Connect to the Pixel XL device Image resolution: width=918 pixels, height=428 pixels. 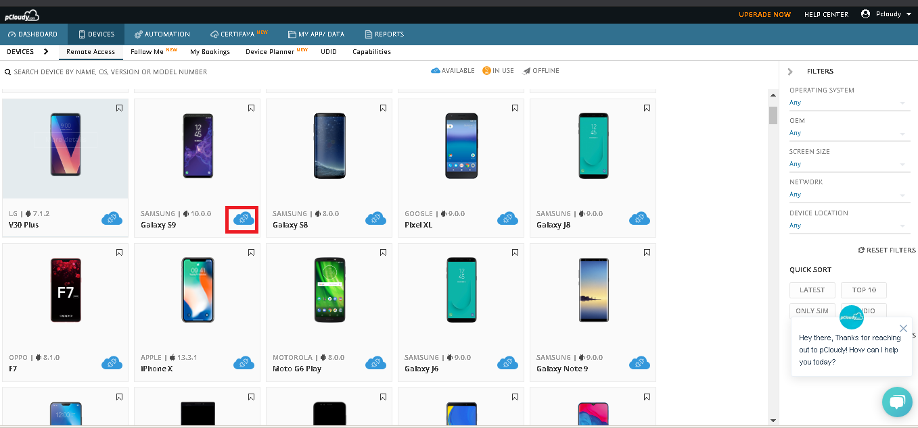tap(507, 219)
